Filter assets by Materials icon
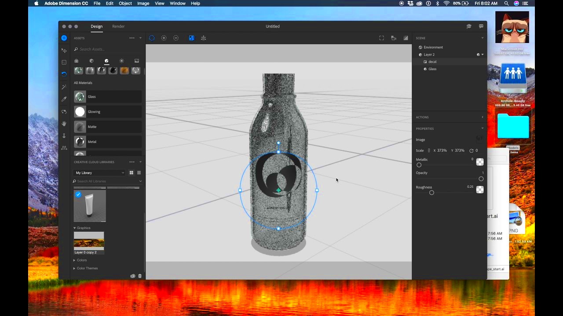Viewport: 563px width, 316px height. coord(106,61)
